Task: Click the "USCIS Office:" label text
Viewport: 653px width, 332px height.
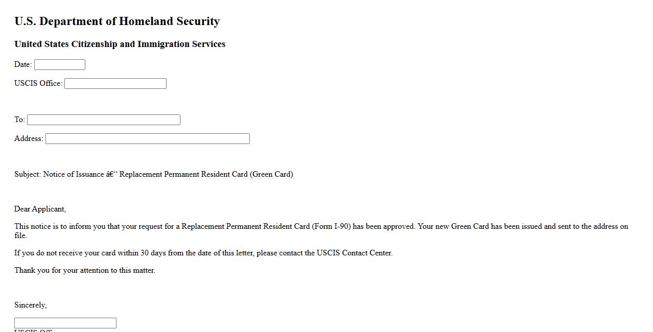Action: tap(38, 83)
